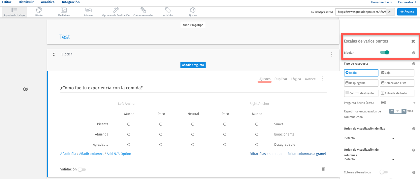Viewport: 420px width, 179px height.
Task: Click the Añadir pregunta button
Action: tap(193, 65)
